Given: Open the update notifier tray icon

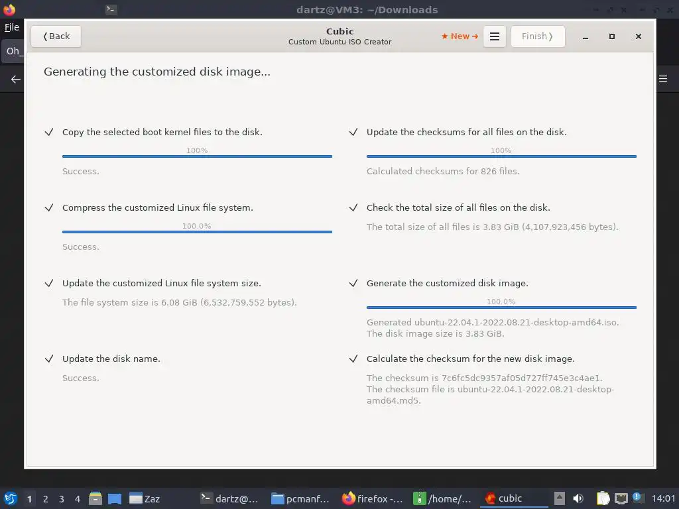Looking at the screenshot, I should (637, 497).
